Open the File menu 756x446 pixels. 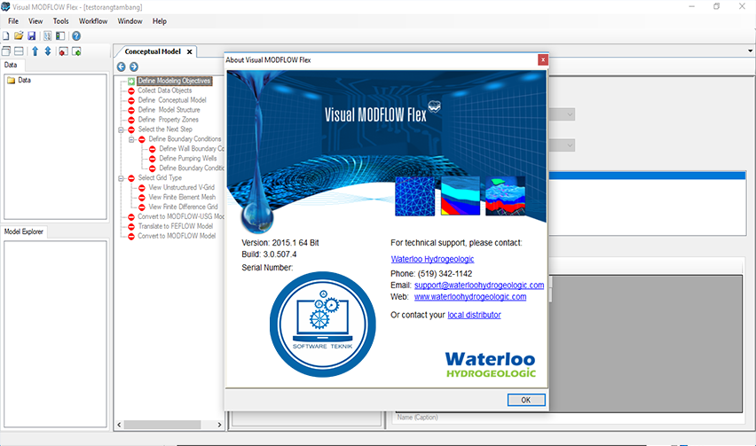click(13, 21)
